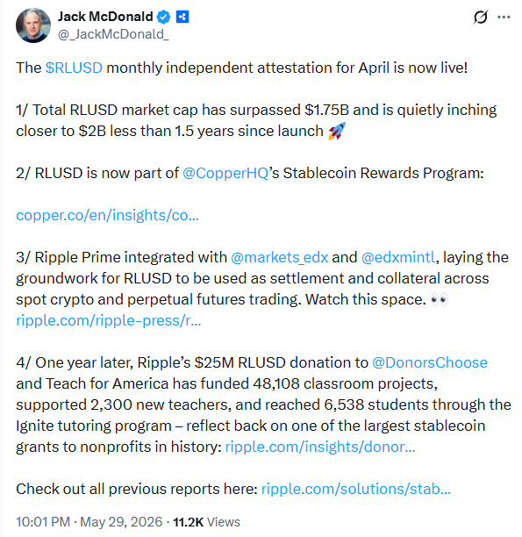Screen dimensions: 522x537
Task: Click the Jack McDonald display name
Action: tap(105, 17)
